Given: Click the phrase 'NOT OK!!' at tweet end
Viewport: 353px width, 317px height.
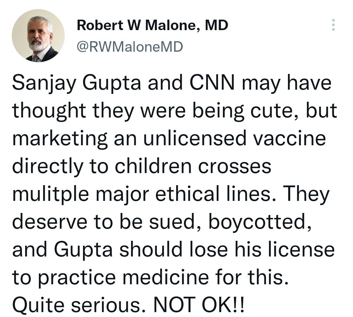Looking at the screenshot, I should 198,305.
